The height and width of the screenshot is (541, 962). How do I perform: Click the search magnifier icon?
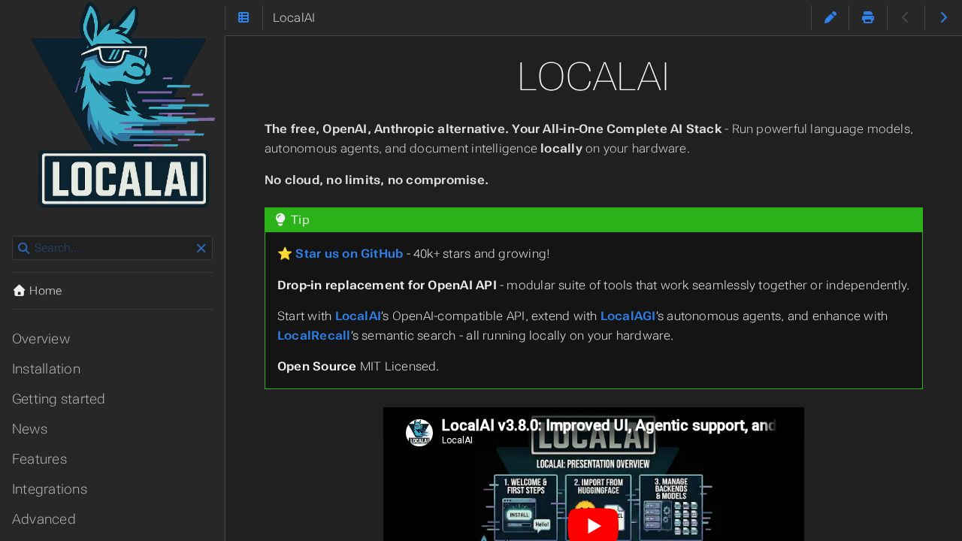pos(23,248)
